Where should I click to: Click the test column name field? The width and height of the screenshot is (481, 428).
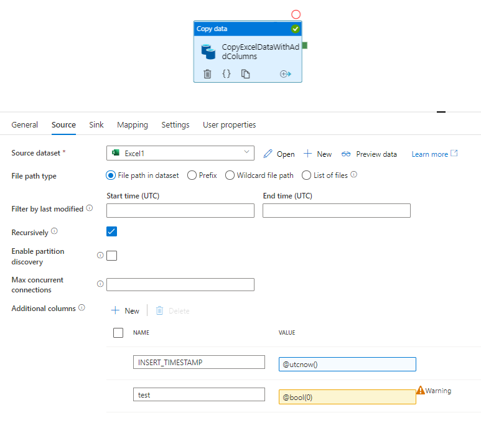199,394
